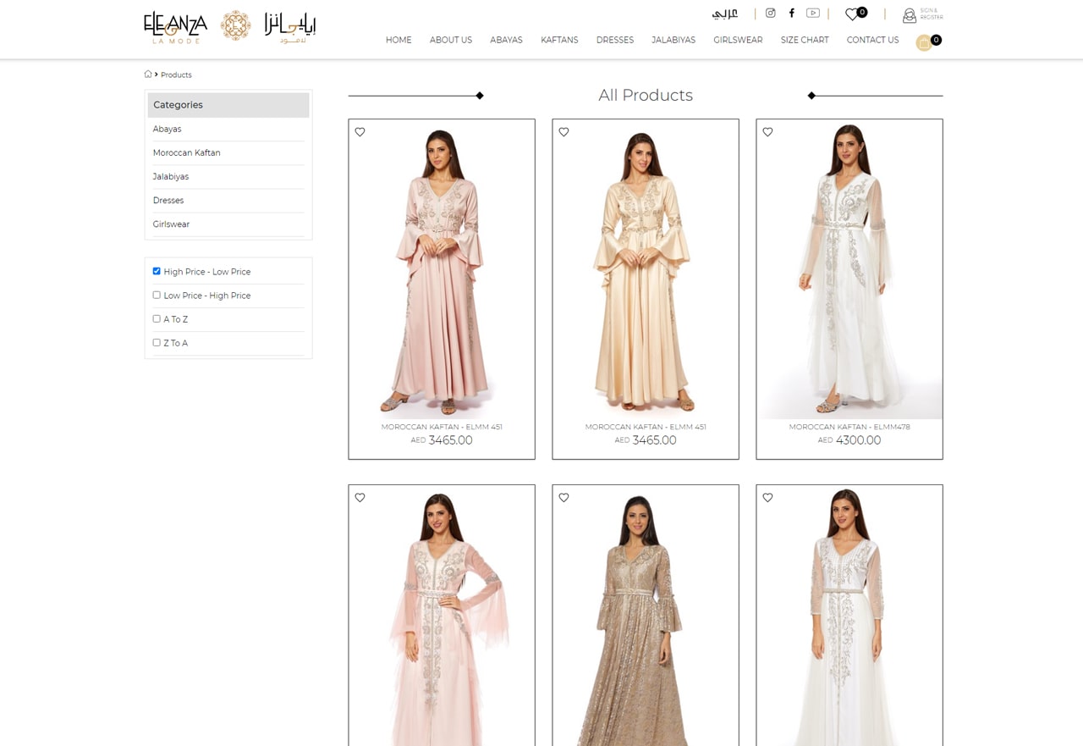Screen dimensions: 1083x746
Task: Go to homepage via breadcrumb home icon
Action: (x=148, y=74)
